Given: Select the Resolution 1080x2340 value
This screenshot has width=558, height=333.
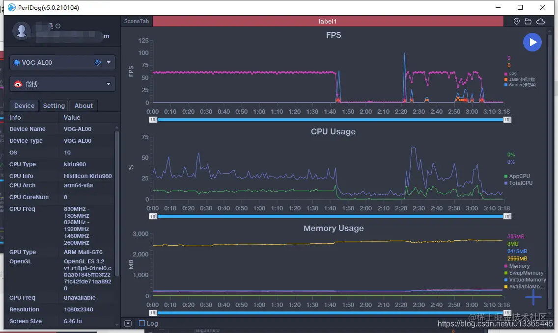Looking at the screenshot, I should [78, 309].
